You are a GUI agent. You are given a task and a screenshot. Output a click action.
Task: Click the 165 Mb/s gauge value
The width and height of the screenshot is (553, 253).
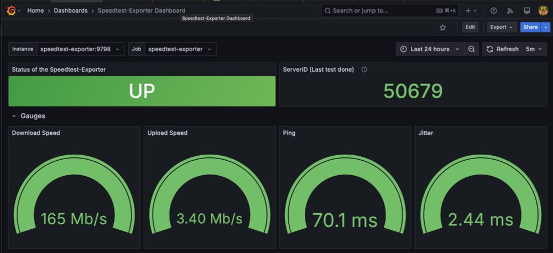(74, 219)
